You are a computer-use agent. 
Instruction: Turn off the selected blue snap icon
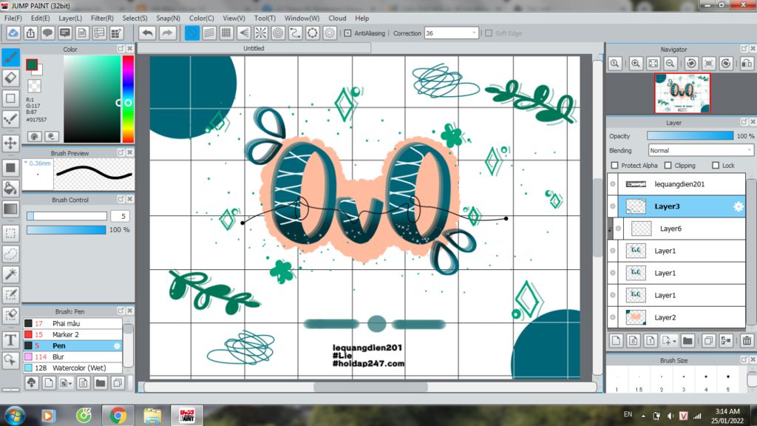[x=191, y=33]
